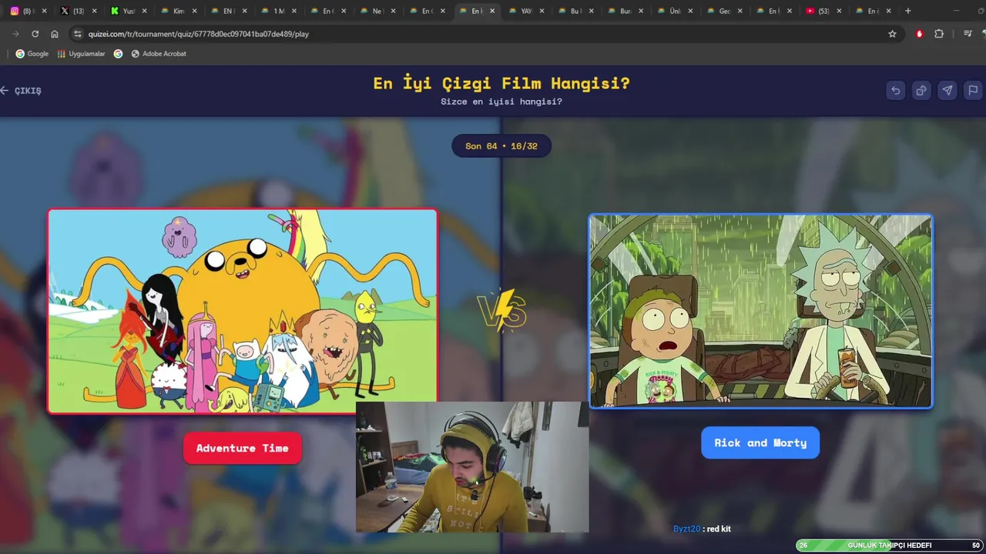Click the streamer webcam overlay
Viewport: 986px width, 554px height.
tap(472, 467)
